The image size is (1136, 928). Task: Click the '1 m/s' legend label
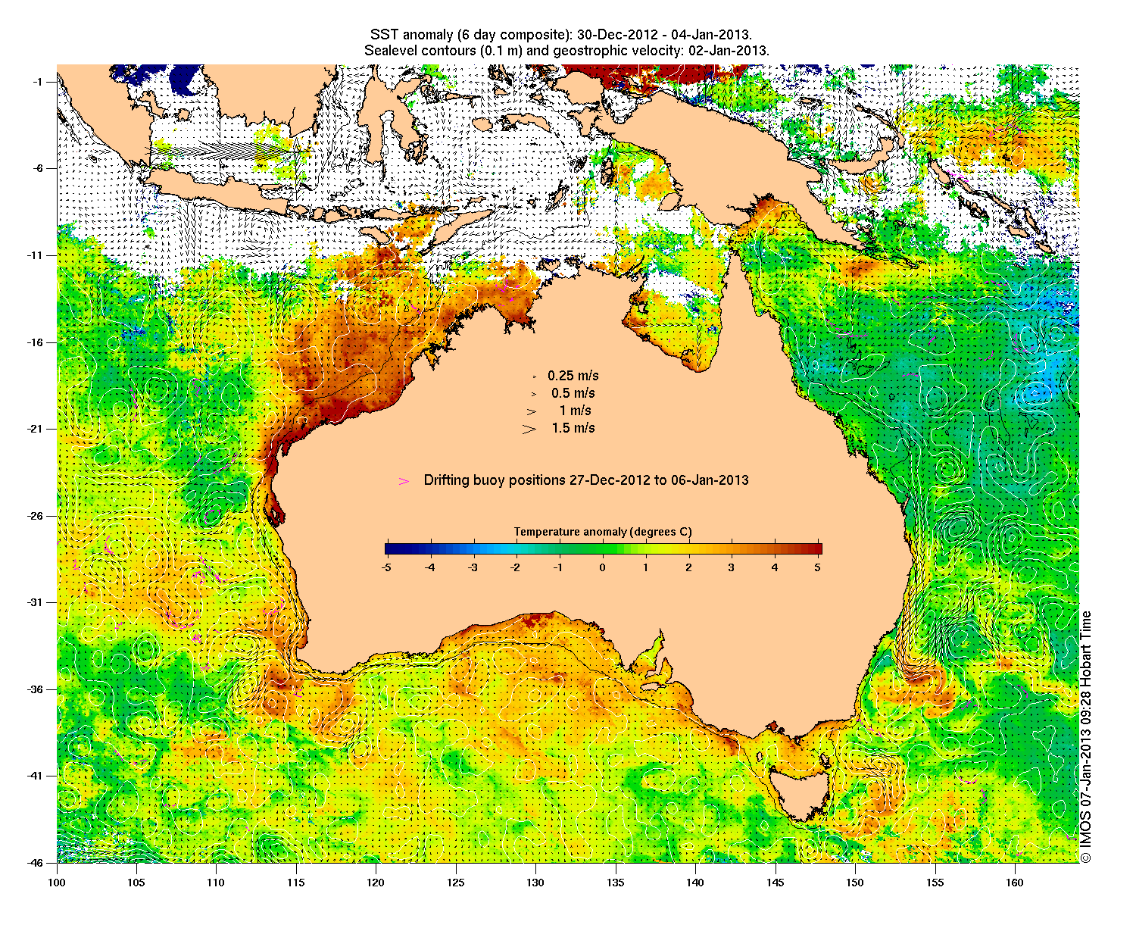[575, 411]
